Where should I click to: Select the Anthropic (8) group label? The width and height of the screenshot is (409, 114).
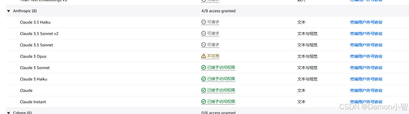[25, 11]
